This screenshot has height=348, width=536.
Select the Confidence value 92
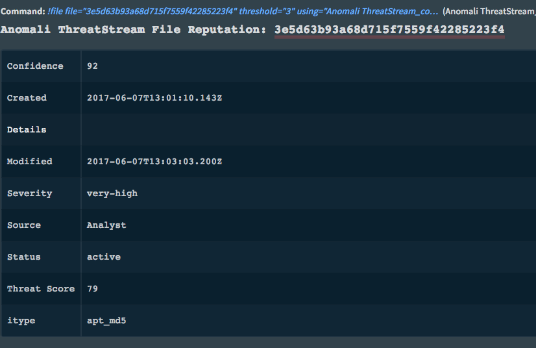pyautogui.click(x=93, y=66)
